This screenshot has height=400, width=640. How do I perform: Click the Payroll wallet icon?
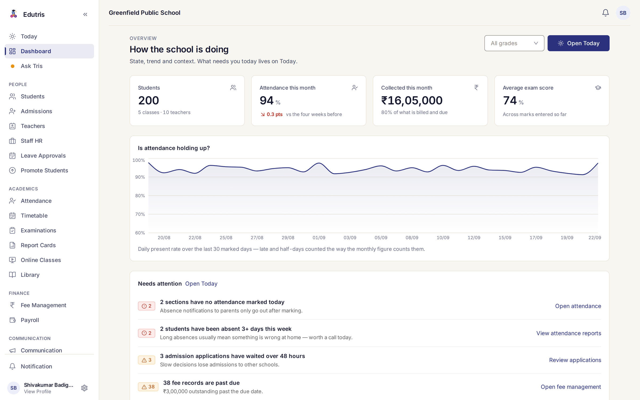[13, 320]
